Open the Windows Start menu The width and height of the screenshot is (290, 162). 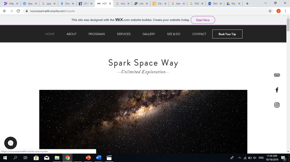click(5, 158)
